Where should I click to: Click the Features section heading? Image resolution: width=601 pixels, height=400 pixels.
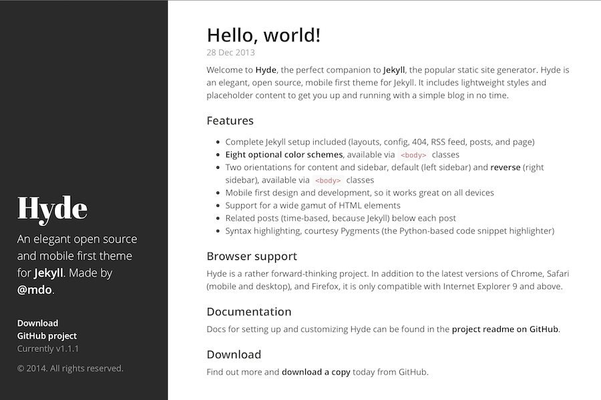230,121
